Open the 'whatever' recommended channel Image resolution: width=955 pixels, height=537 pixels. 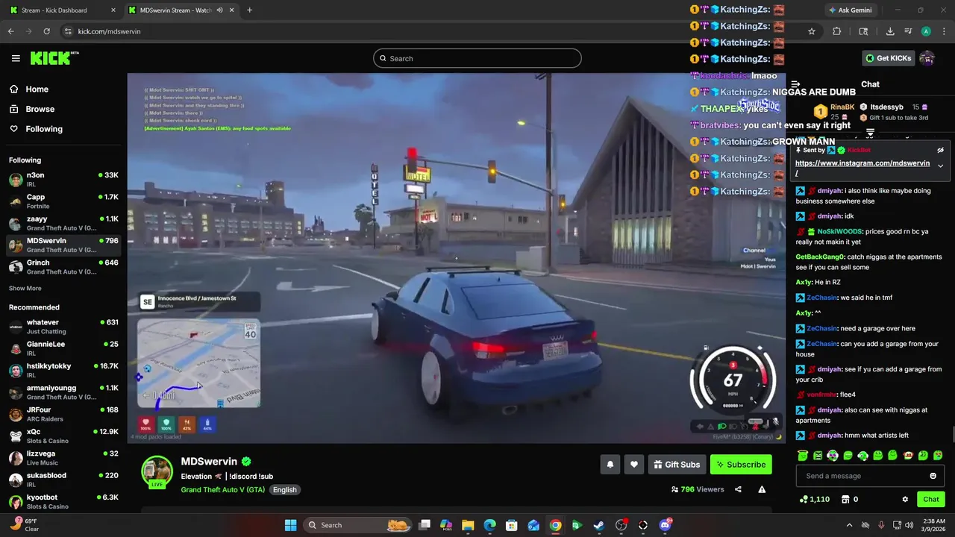(63, 327)
